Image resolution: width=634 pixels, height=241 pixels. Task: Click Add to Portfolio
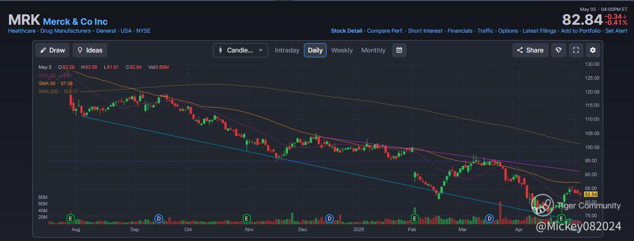click(x=580, y=31)
